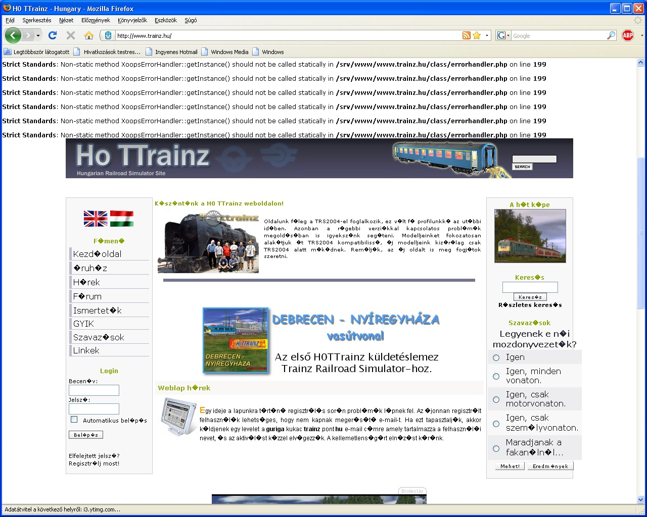Image resolution: width=647 pixels, height=517 pixels.
Task: Select Maradjanak a fakanálnál option
Action: tap(496, 448)
